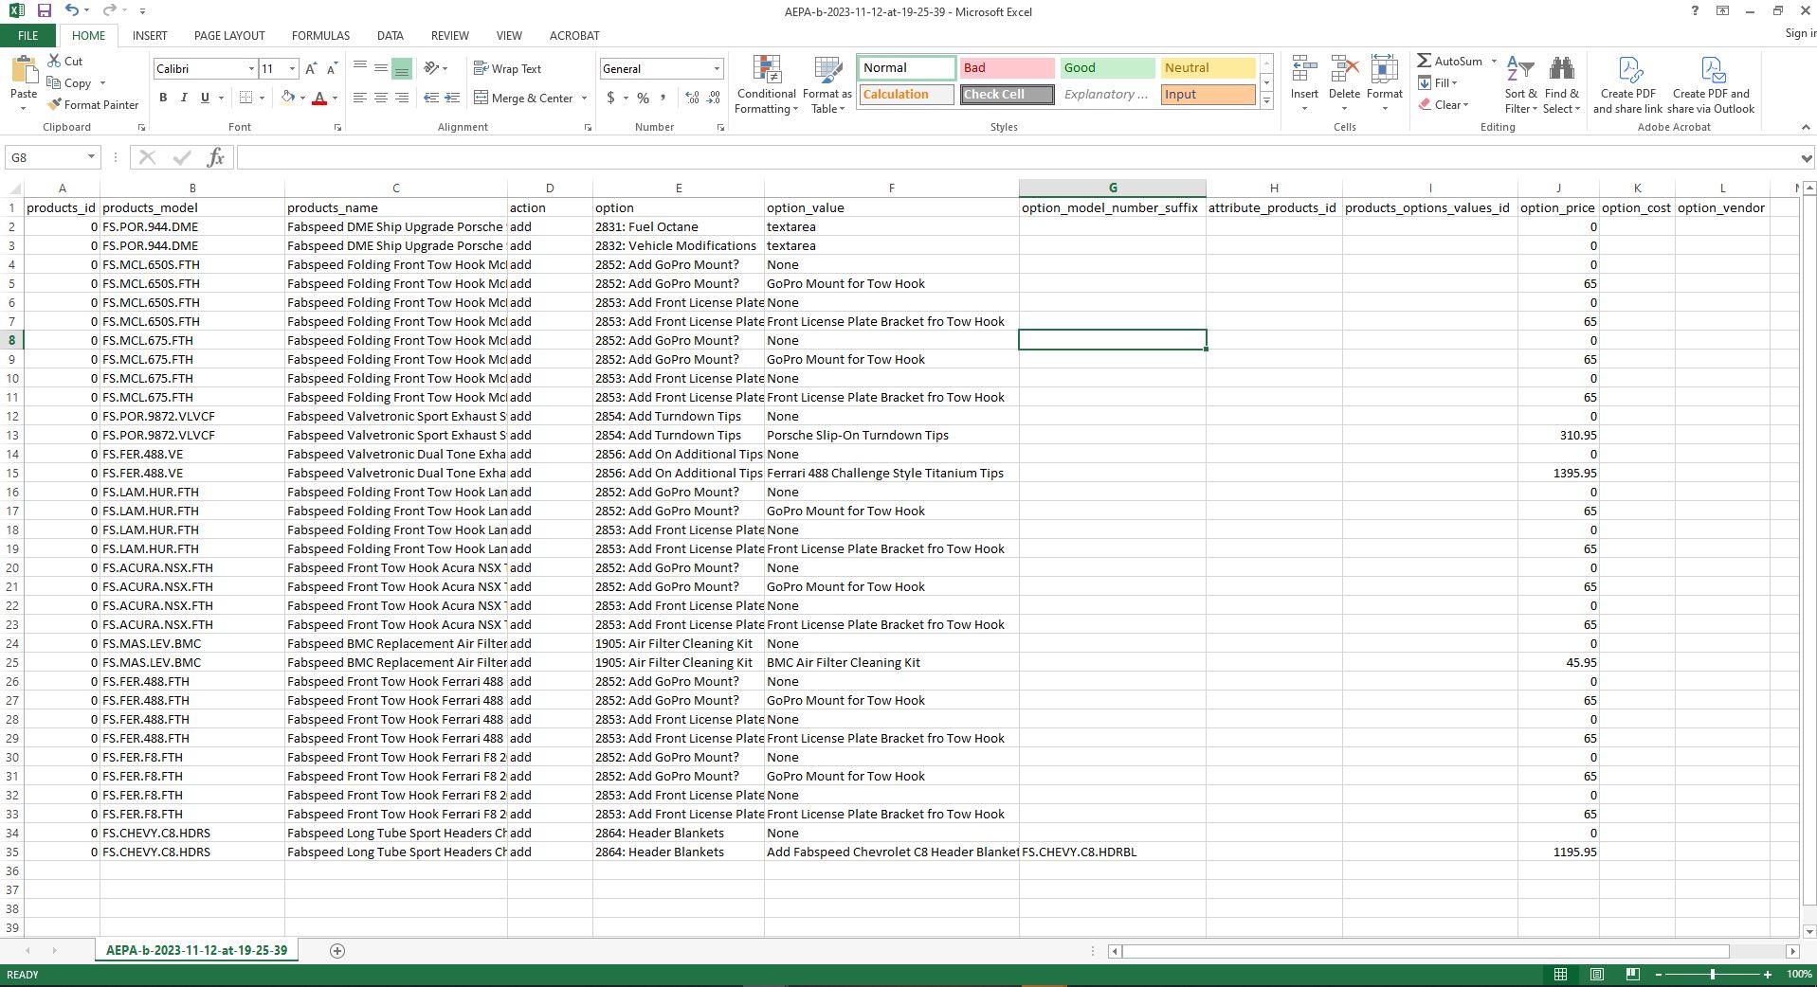This screenshot has height=987, width=1817.
Task: Click Merge & Center button
Action: 524,98
